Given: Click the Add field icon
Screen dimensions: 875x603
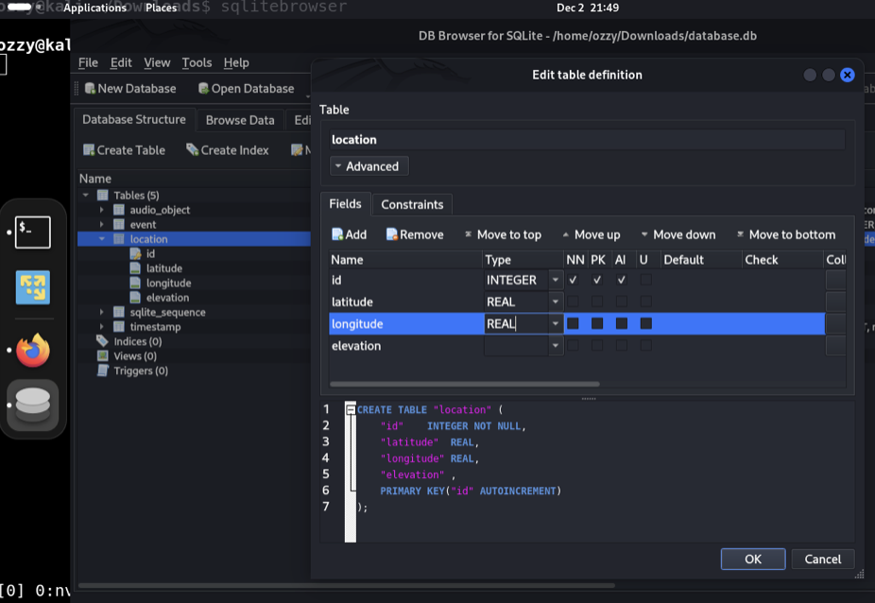Looking at the screenshot, I should (x=337, y=234).
